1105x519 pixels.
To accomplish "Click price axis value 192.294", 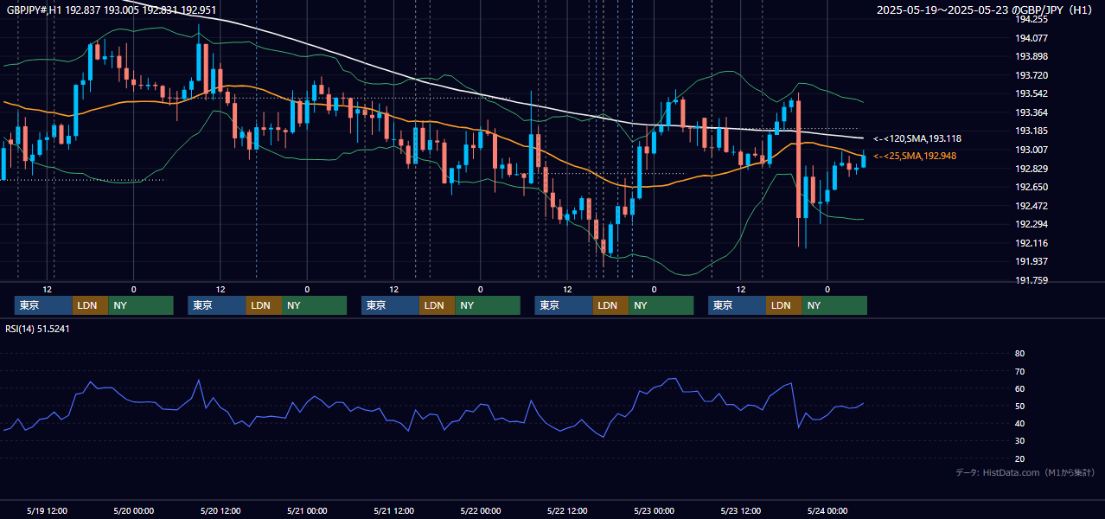I will [x=1032, y=225].
